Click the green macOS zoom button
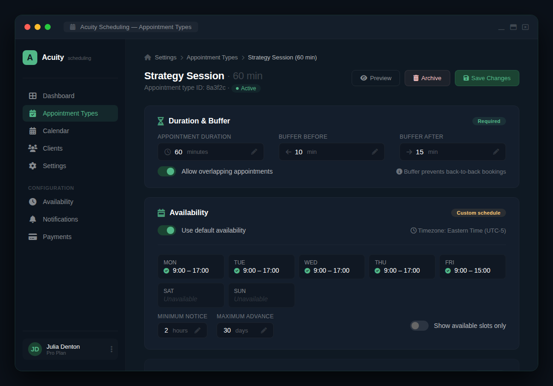This screenshot has height=386, width=553. click(x=47, y=27)
